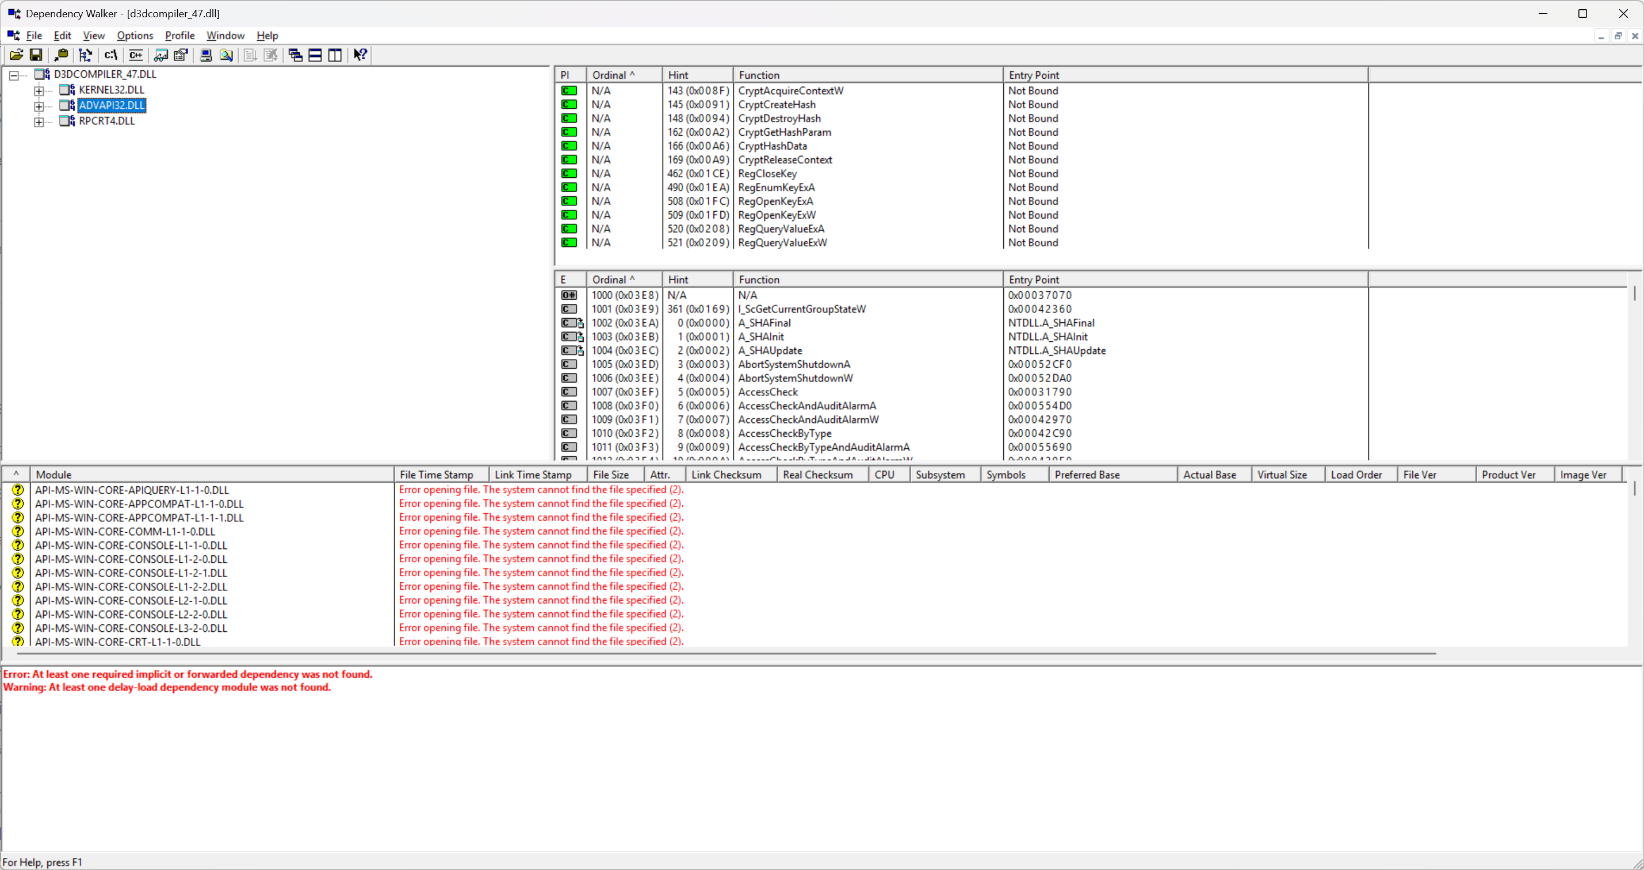Open a new module file
The image size is (1644, 870).
click(16, 55)
